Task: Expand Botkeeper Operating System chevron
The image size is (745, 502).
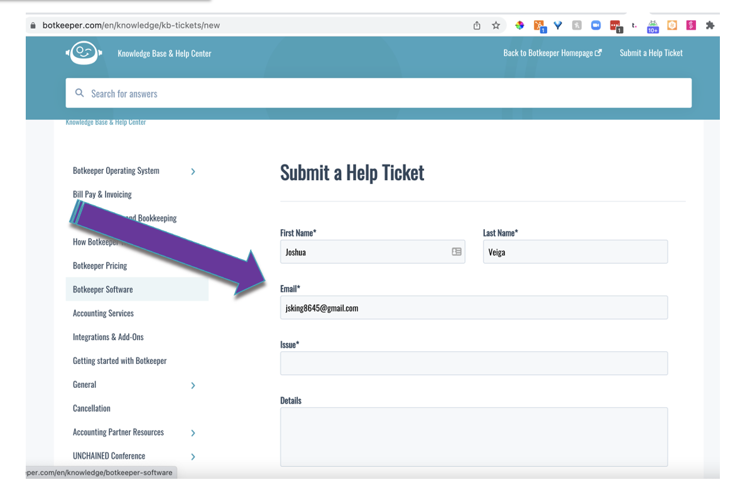Action: click(193, 171)
